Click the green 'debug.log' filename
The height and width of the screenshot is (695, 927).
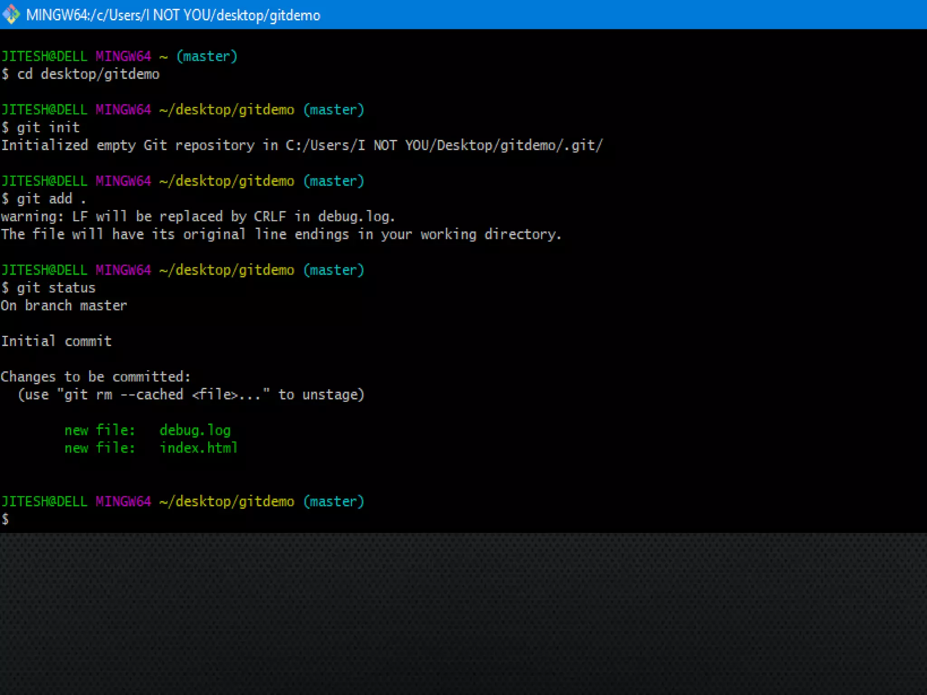click(x=195, y=430)
